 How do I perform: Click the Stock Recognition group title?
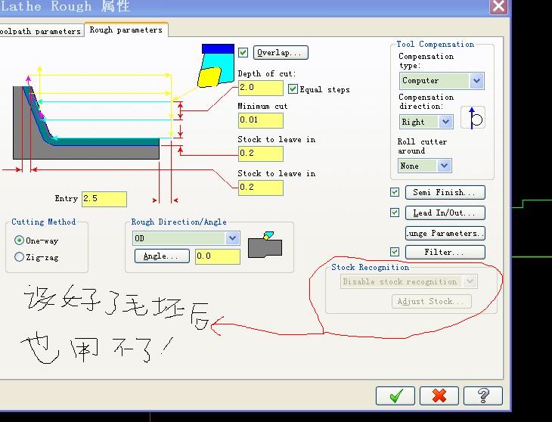tap(370, 267)
